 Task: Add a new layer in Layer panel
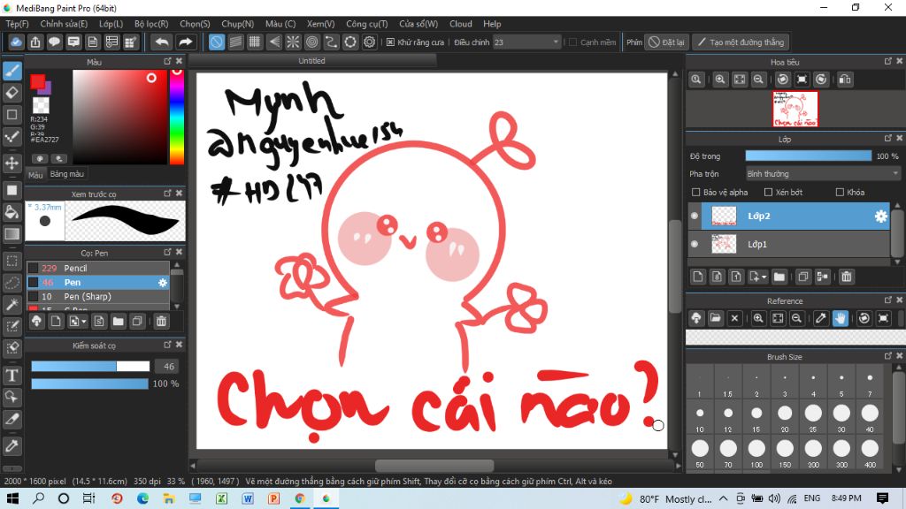point(698,277)
